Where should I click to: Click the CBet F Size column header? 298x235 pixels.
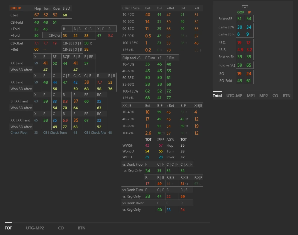point(131,8)
